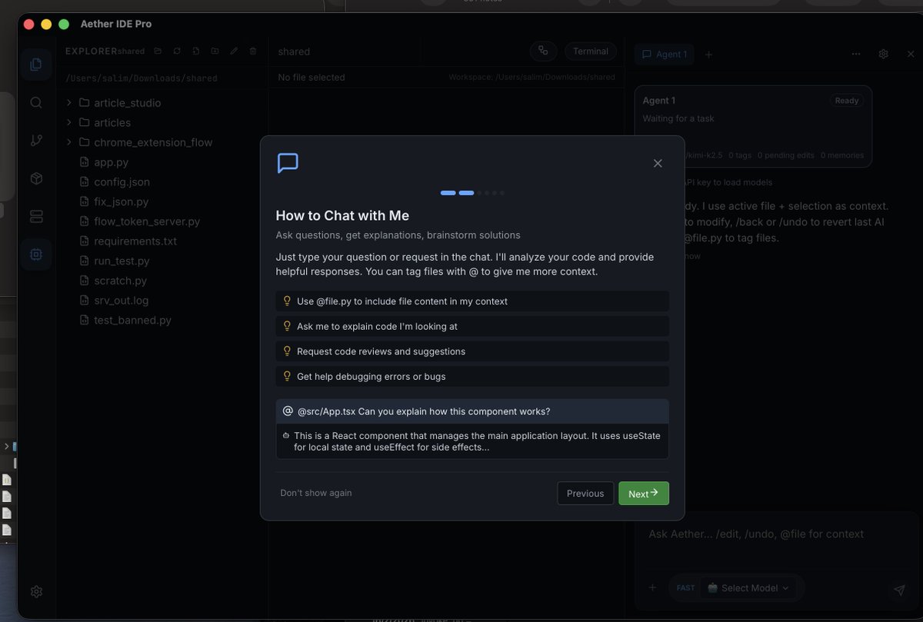Open run_test.py in the explorer
923x622 pixels.
[x=122, y=261]
